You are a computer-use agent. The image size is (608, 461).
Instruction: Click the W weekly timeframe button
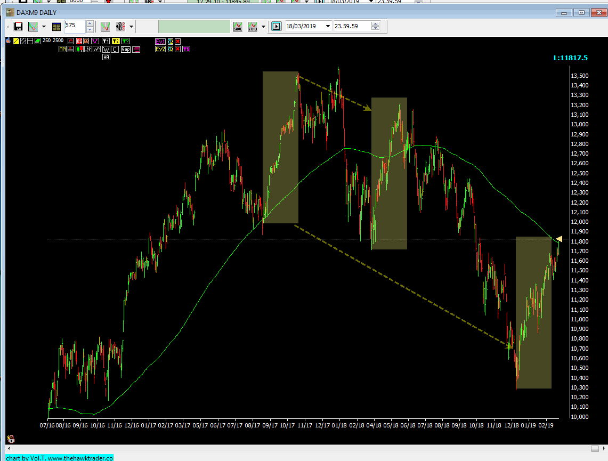pos(106,49)
